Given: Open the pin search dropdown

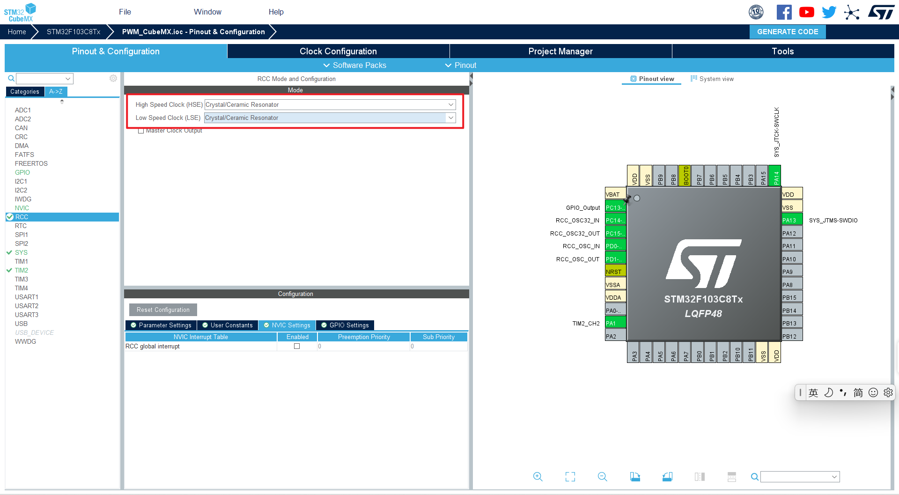Looking at the screenshot, I should pyautogui.click(x=800, y=477).
